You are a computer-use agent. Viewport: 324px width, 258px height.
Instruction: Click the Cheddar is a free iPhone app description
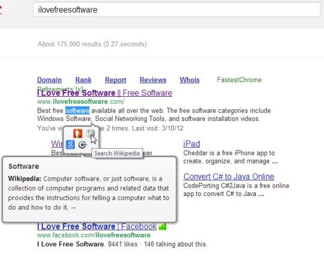pyautogui.click(x=230, y=157)
